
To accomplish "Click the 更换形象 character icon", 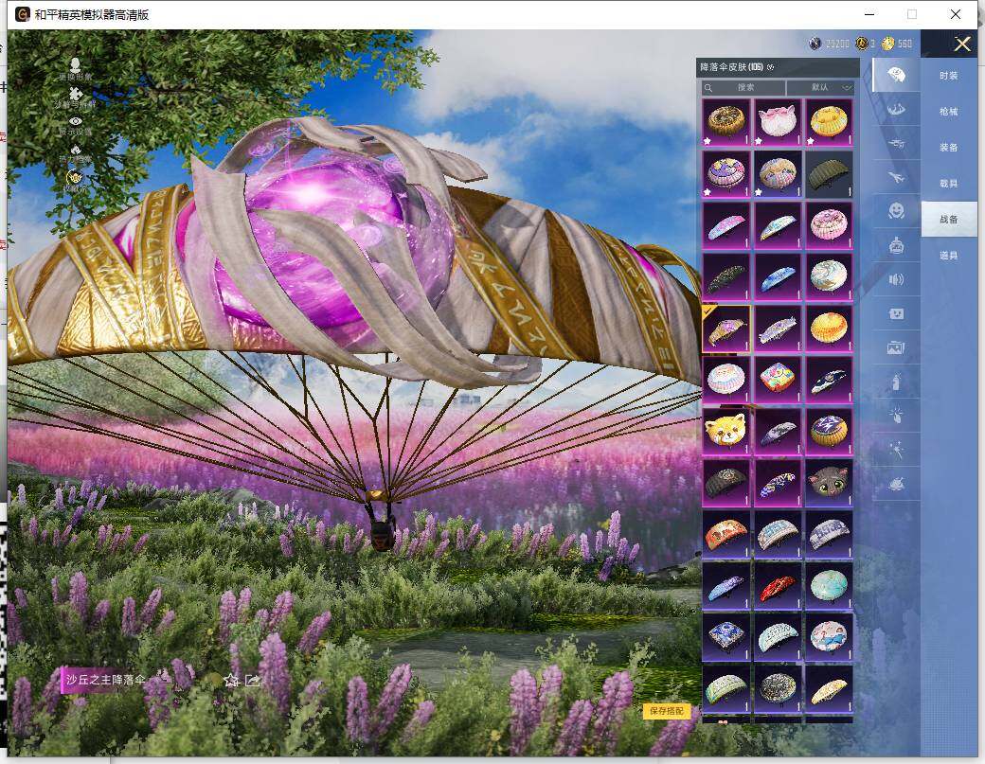I will 76,66.
